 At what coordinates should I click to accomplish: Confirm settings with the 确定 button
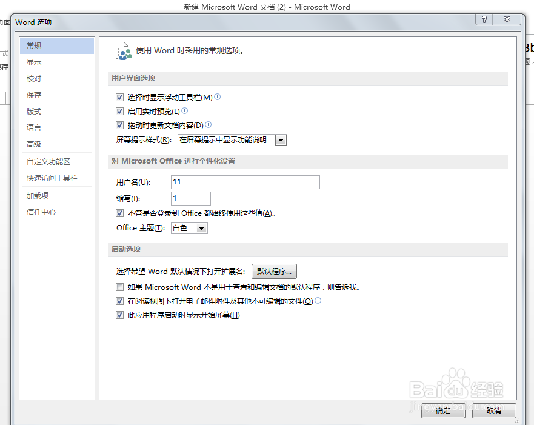(x=443, y=411)
